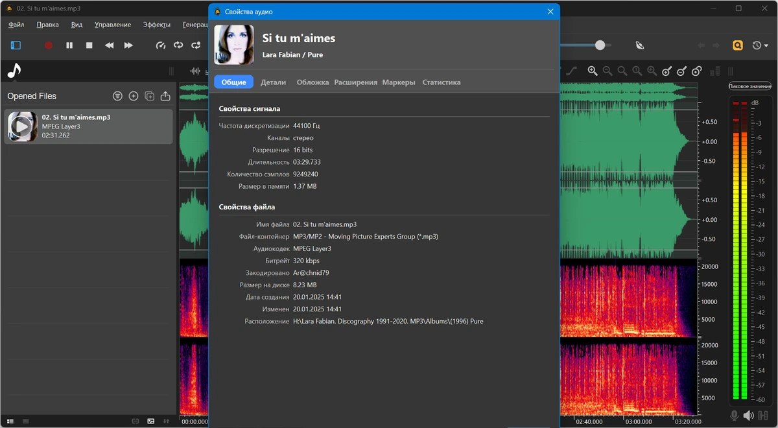778x428 pixels.
Task: Zoom out with the magnifier minus icon
Action: tap(607, 71)
